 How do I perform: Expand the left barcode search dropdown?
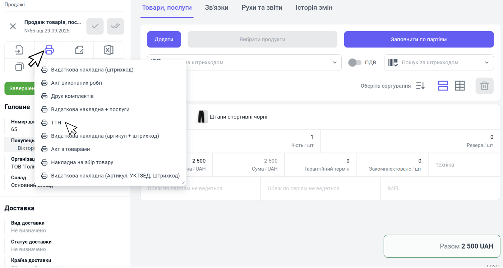pyautogui.click(x=335, y=63)
